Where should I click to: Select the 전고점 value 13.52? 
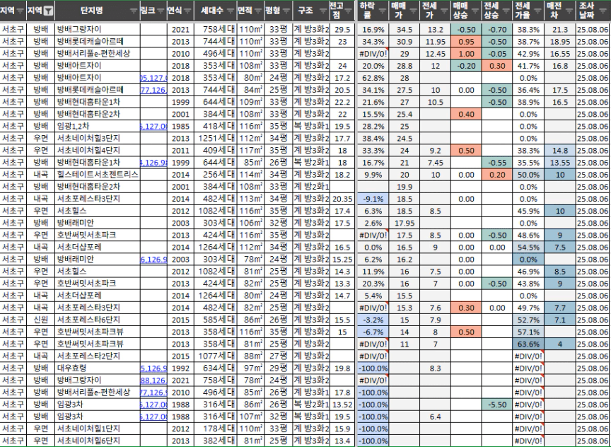point(342,404)
